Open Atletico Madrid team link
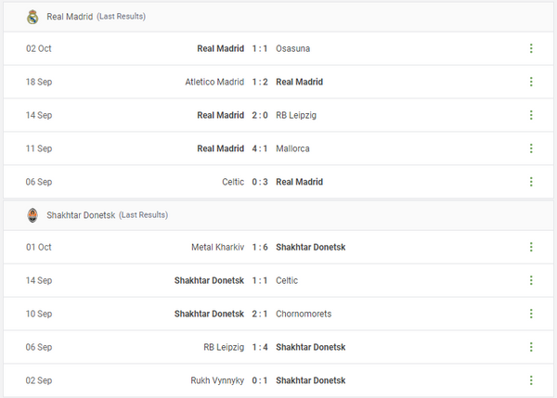The height and width of the screenshot is (398, 557). click(x=214, y=82)
